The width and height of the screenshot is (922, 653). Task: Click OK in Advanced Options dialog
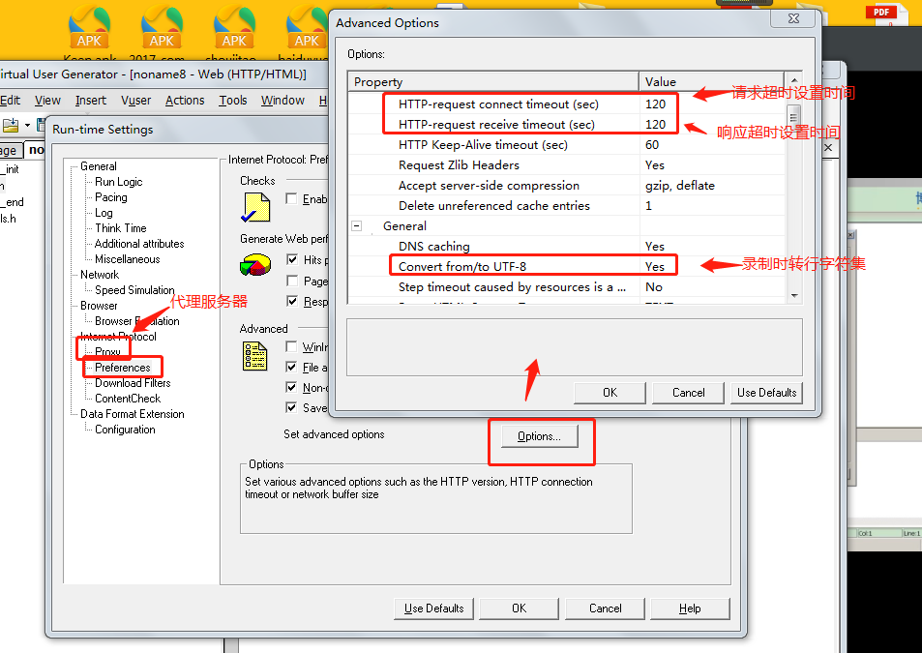point(610,393)
